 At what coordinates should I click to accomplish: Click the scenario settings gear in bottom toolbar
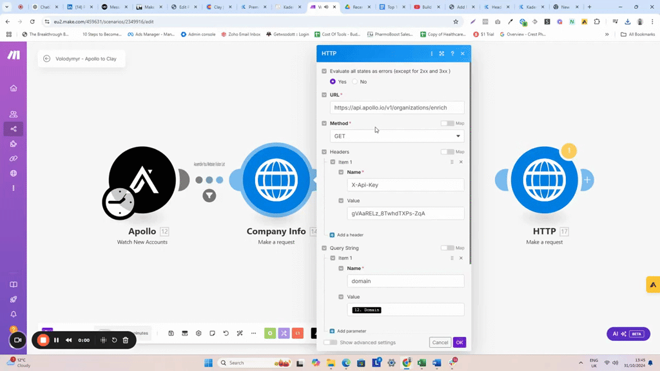(x=199, y=333)
